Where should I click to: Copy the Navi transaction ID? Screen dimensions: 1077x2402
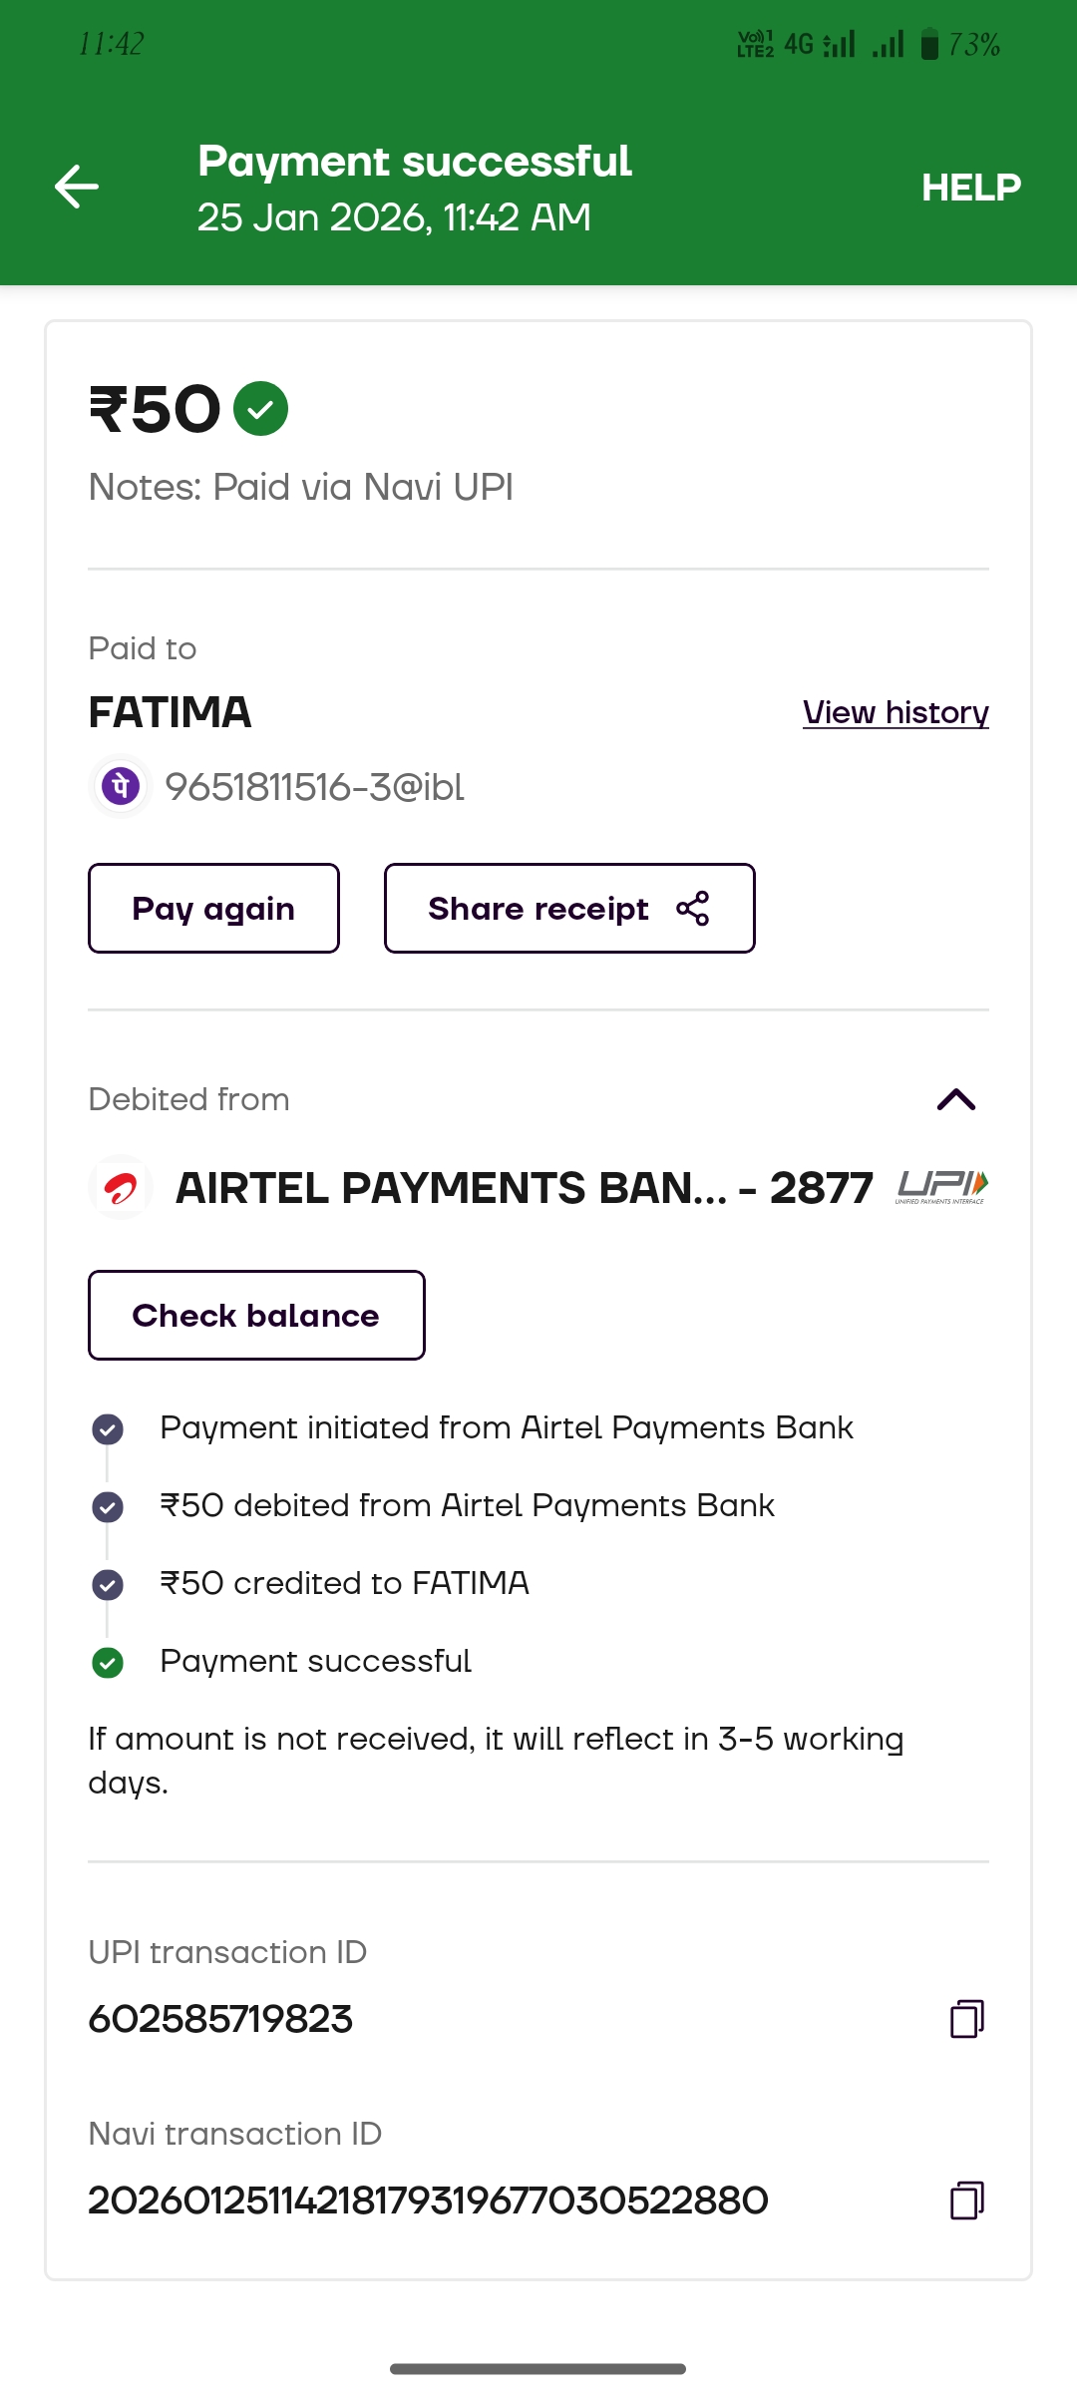(x=966, y=2201)
